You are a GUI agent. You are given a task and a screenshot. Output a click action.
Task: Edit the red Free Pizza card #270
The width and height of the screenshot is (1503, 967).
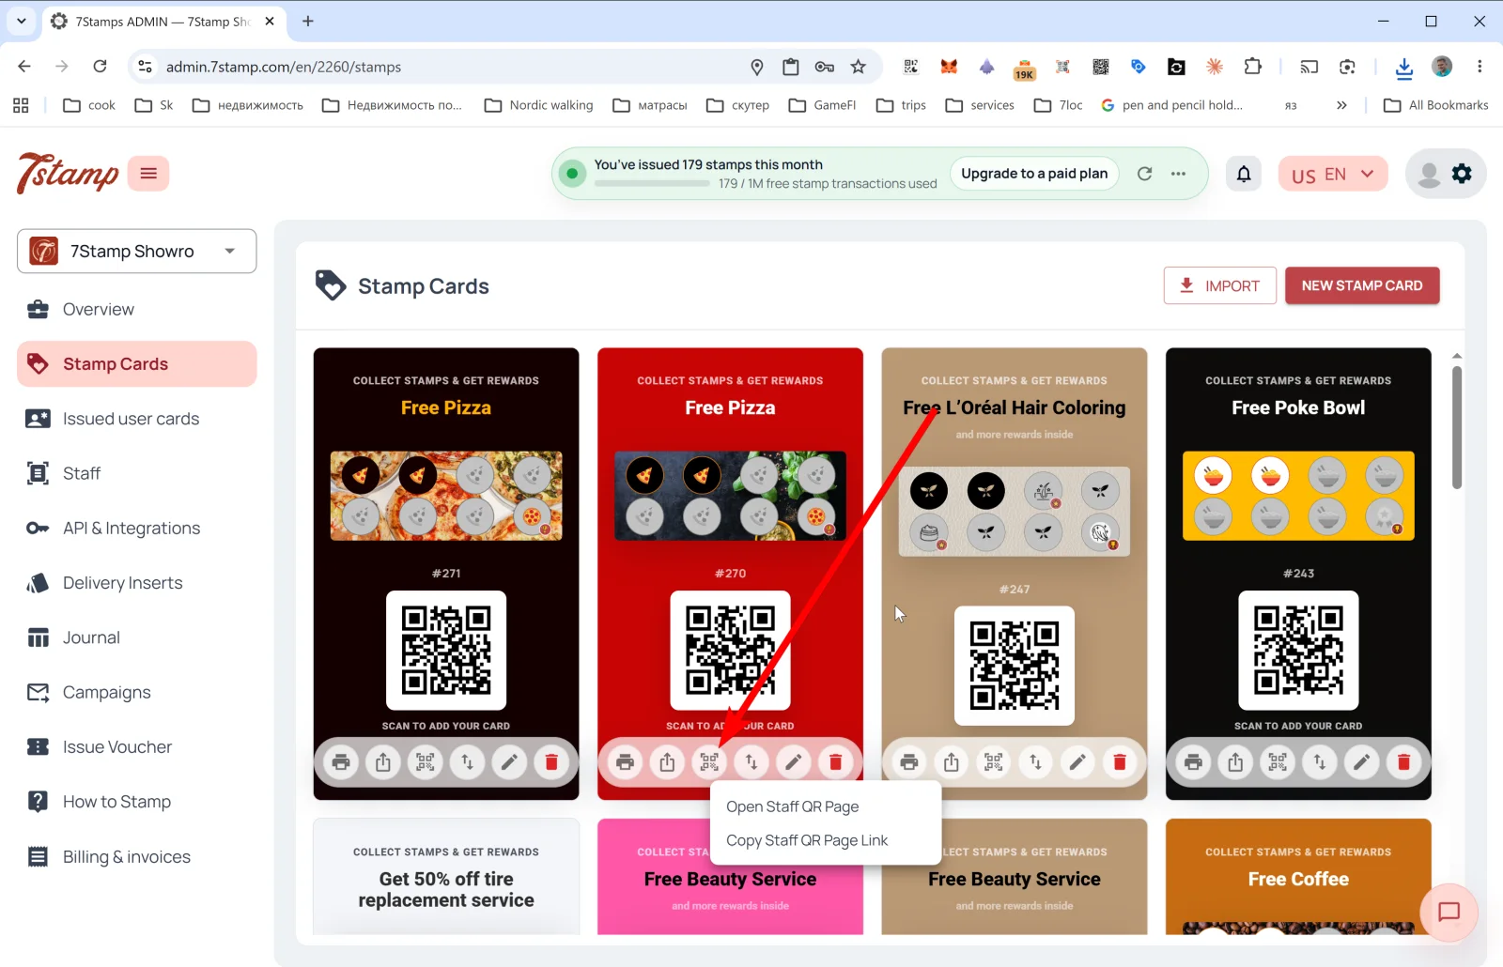click(x=794, y=762)
